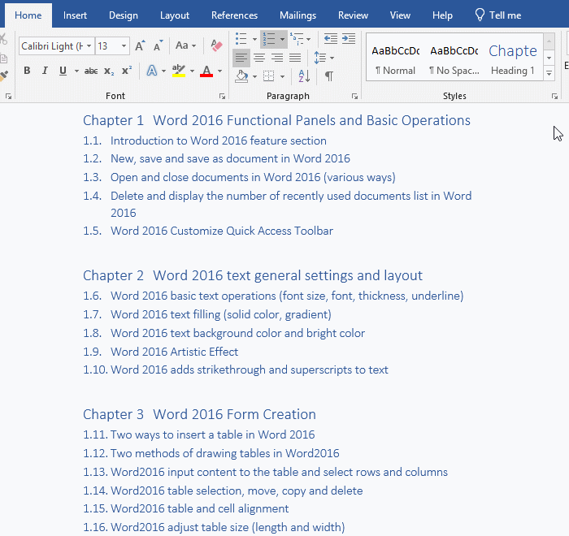Open the Paragraph dialog launcher
This screenshot has height=536, width=569.
(x=354, y=96)
